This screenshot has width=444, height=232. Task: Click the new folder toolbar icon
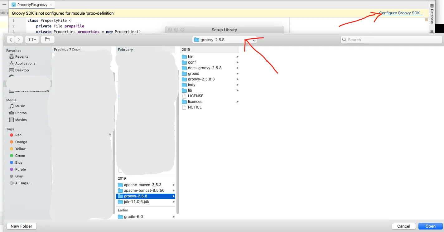(x=48, y=40)
